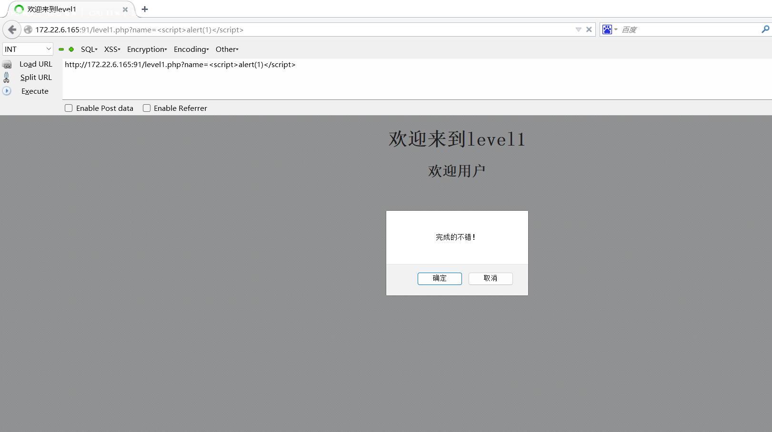The height and width of the screenshot is (432, 772).
Task: Enable the Referrer checkbox
Action: click(x=147, y=108)
